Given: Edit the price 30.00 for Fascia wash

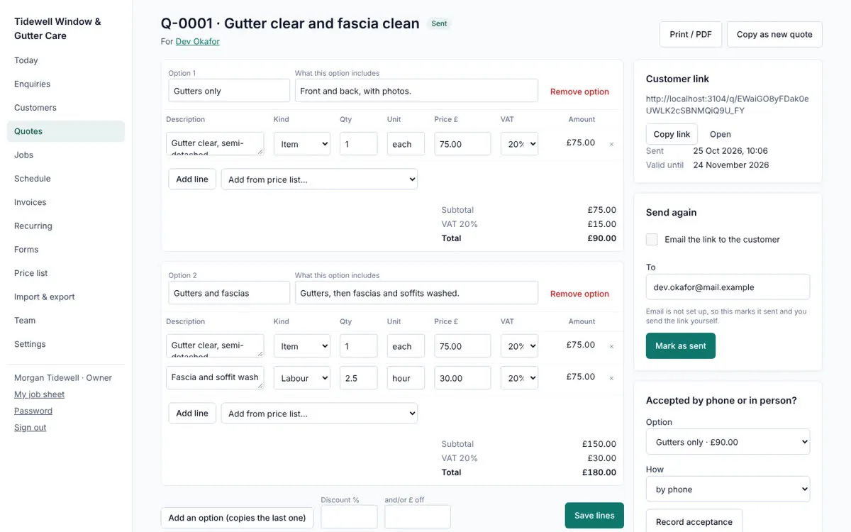Looking at the screenshot, I should (462, 378).
